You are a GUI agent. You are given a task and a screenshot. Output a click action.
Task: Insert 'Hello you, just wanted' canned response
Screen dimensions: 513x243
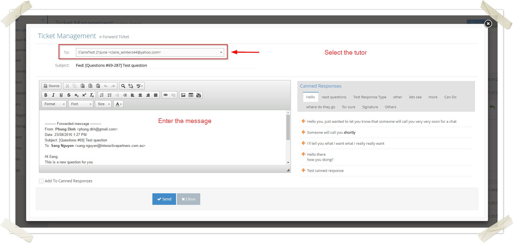click(x=304, y=121)
